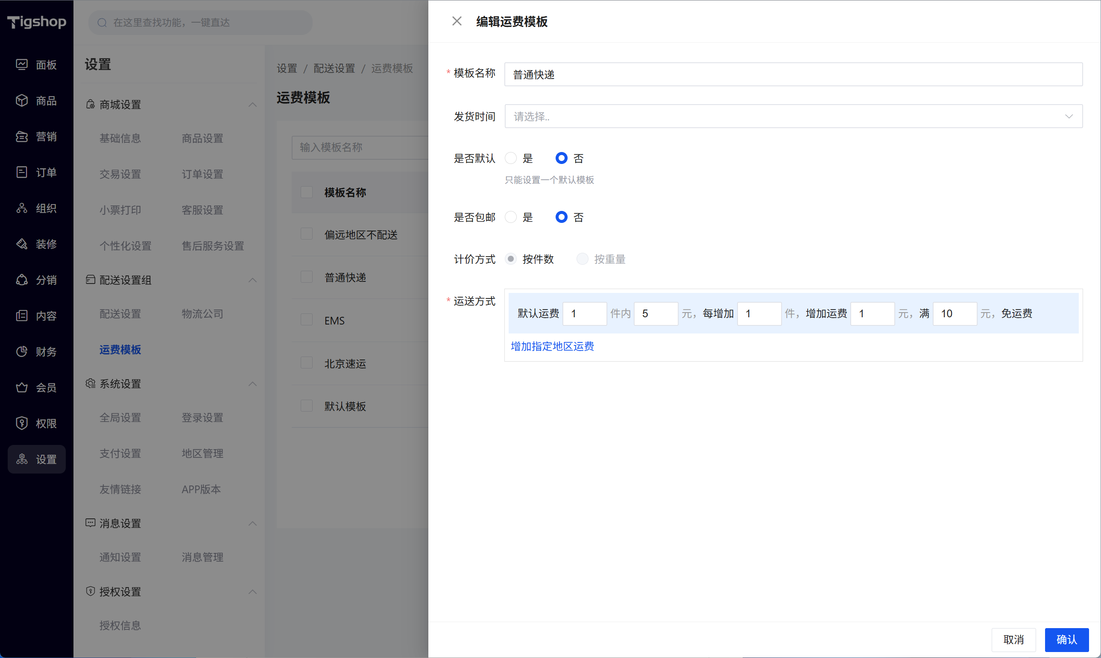Open the 发货时间 dropdown

(x=793, y=117)
